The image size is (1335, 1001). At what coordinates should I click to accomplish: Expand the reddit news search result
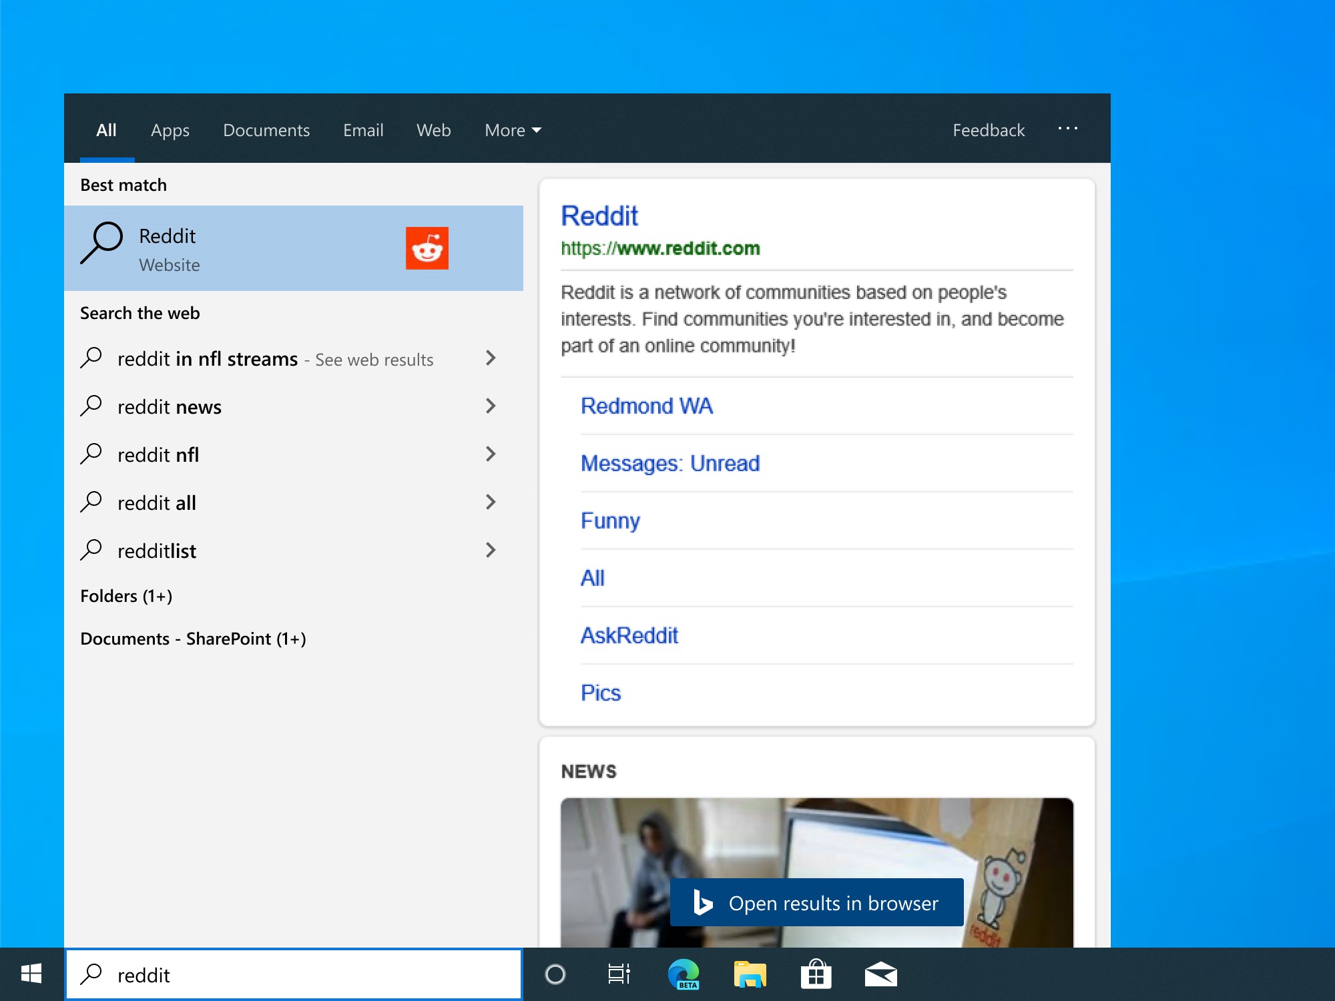tap(490, 406)
